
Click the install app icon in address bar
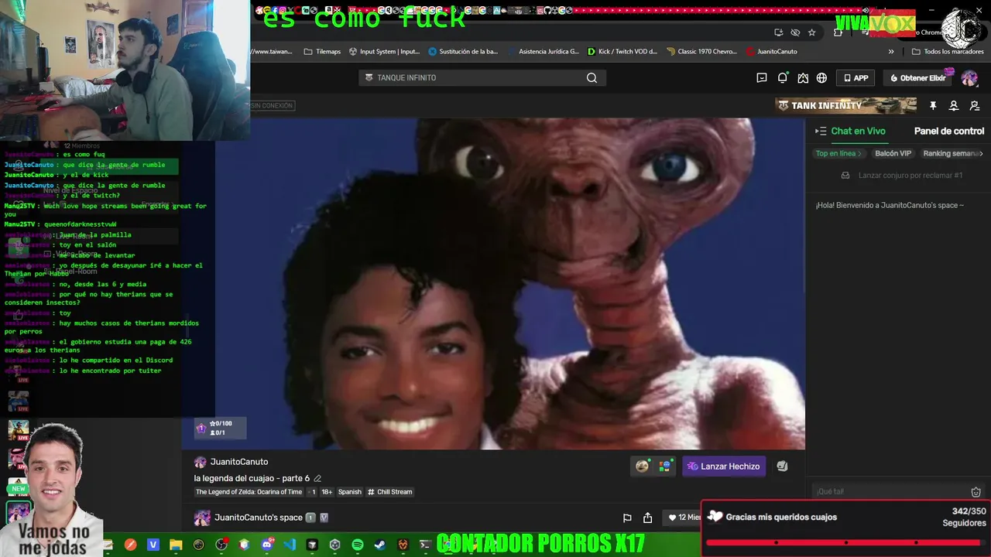778,32
